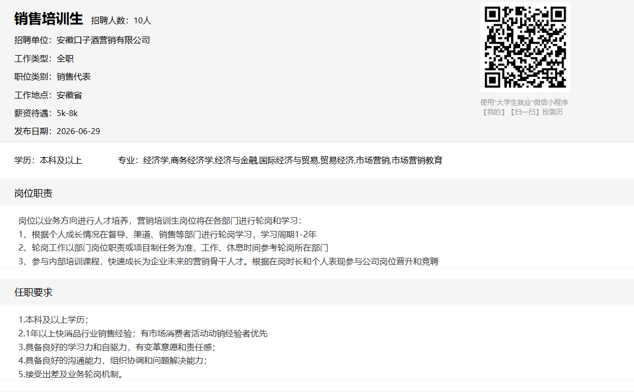Click requirement 2 about 快消品行业销售经验
The image size is (634, 392).
coord(143,334)
